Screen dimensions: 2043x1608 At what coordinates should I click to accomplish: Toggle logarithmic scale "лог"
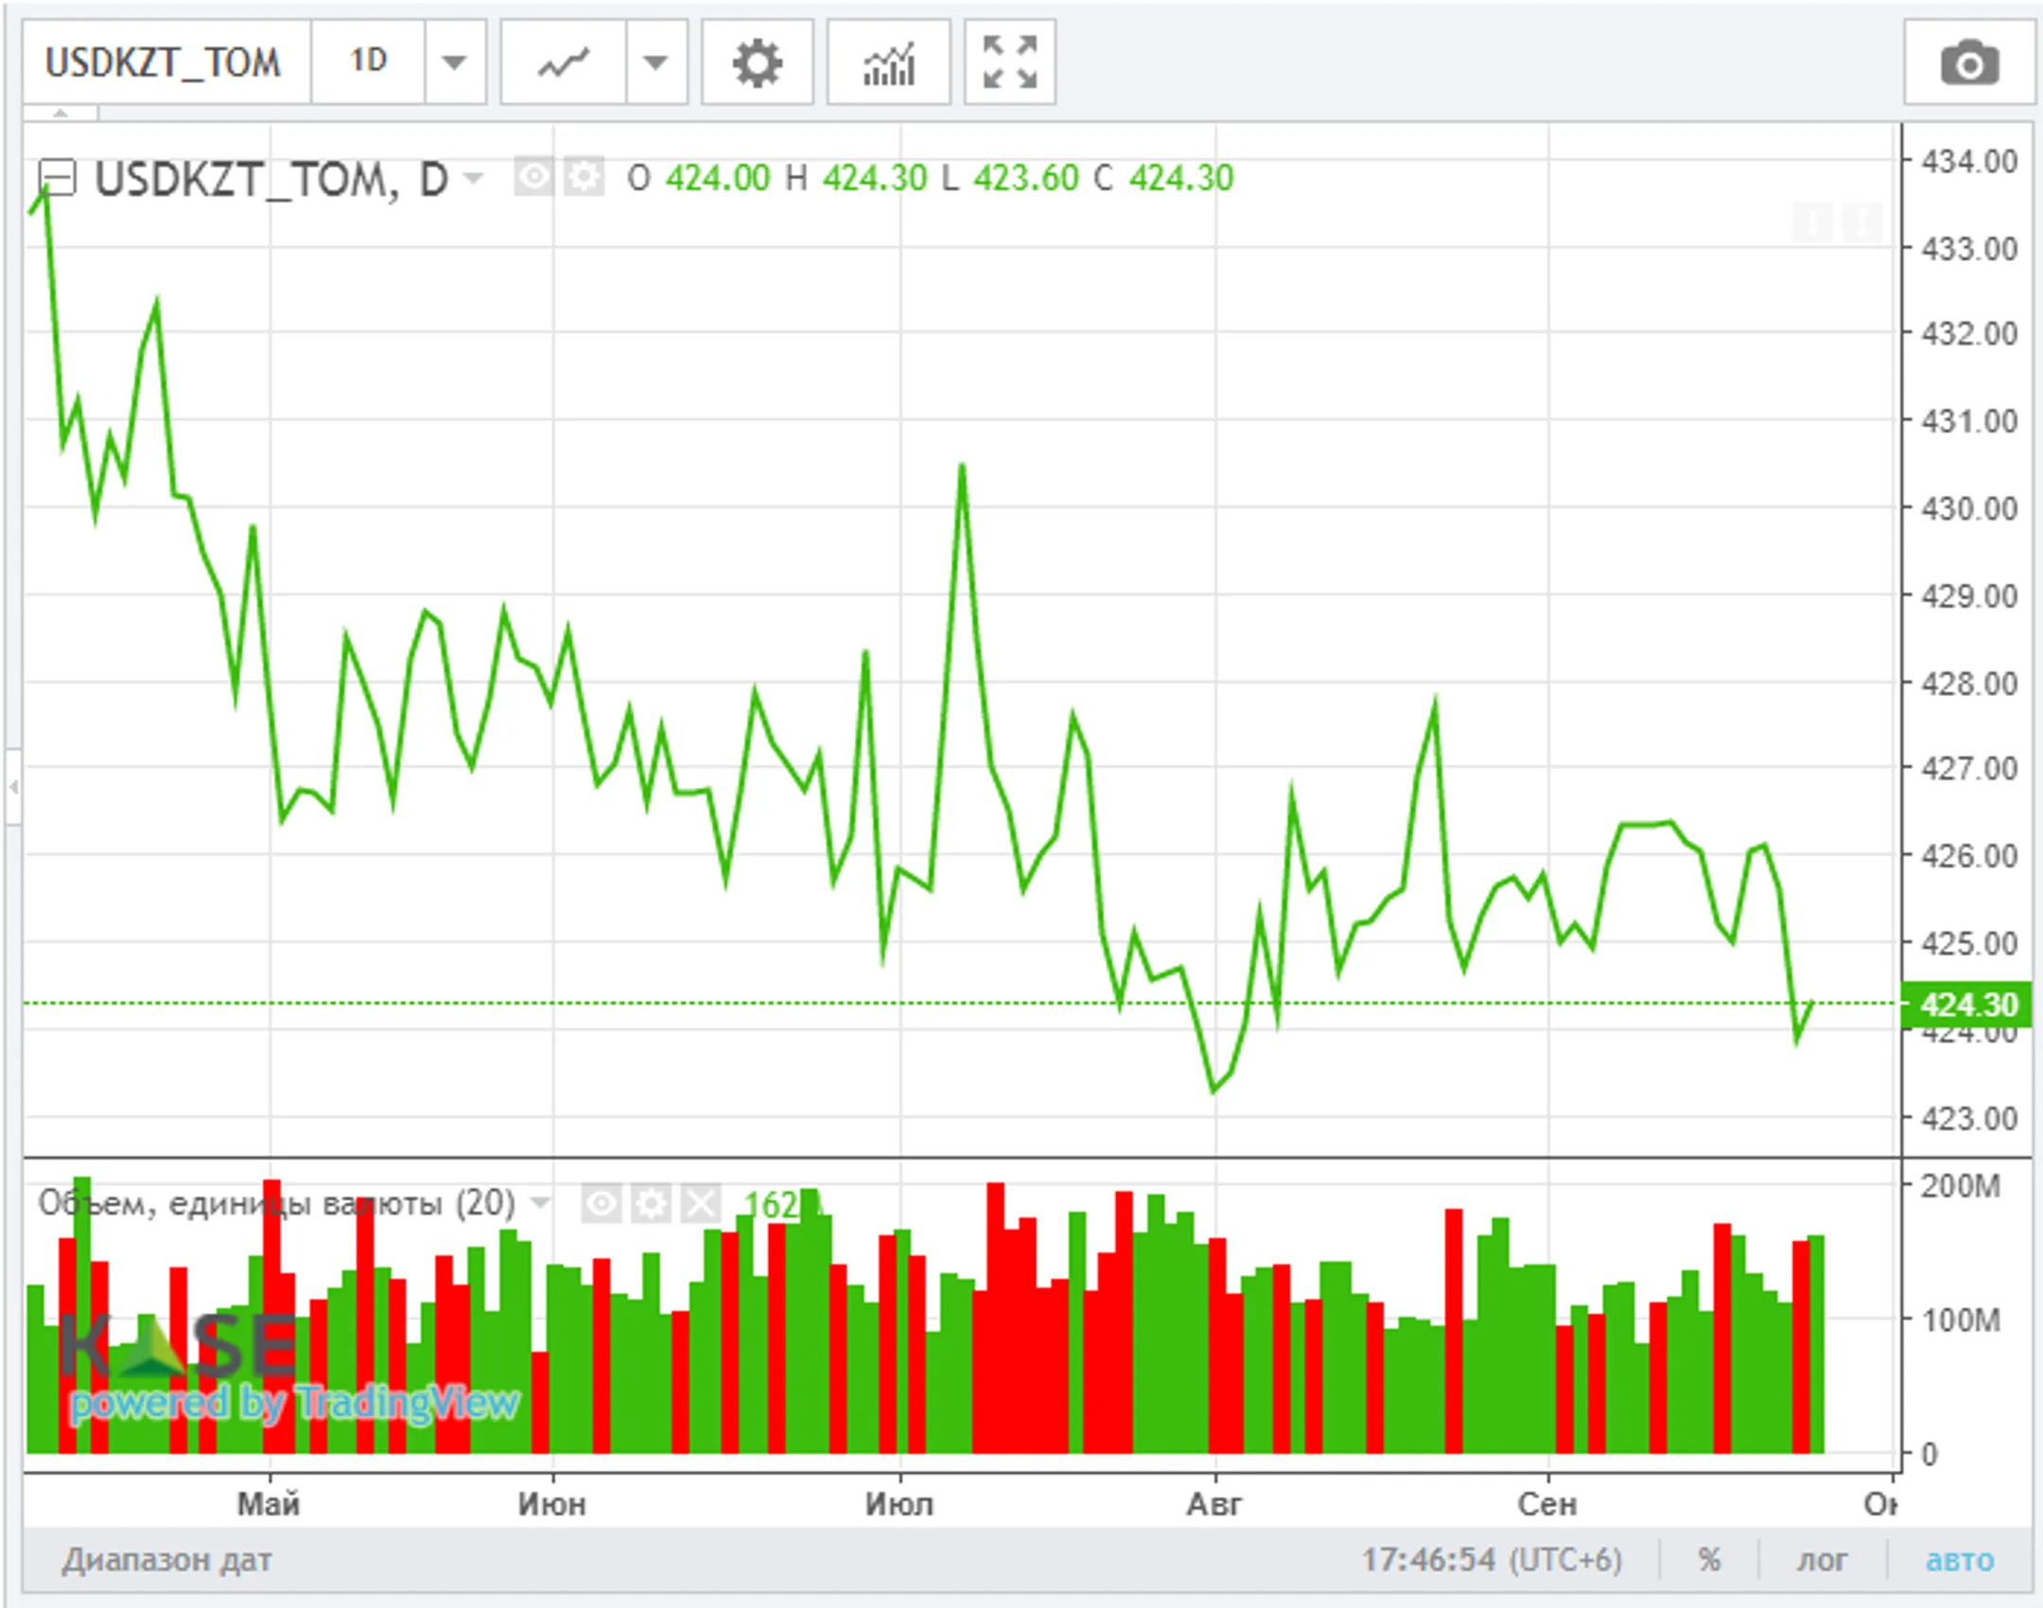(1822, 1560)
